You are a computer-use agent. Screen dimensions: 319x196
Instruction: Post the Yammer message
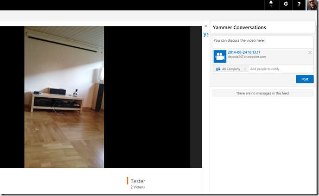(305, 79)
